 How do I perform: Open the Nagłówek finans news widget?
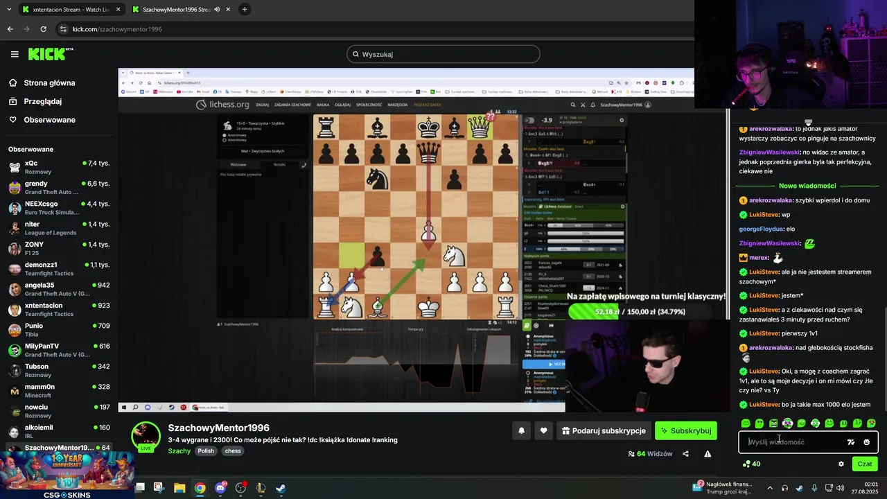coord(722,488)
